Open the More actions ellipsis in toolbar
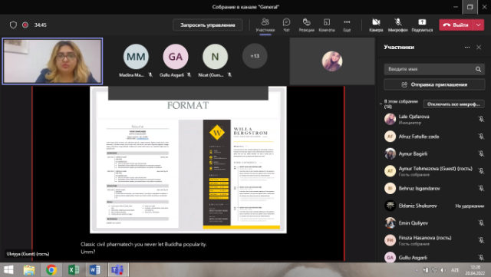The image size is (491, 277). click(x=347, y=25)
